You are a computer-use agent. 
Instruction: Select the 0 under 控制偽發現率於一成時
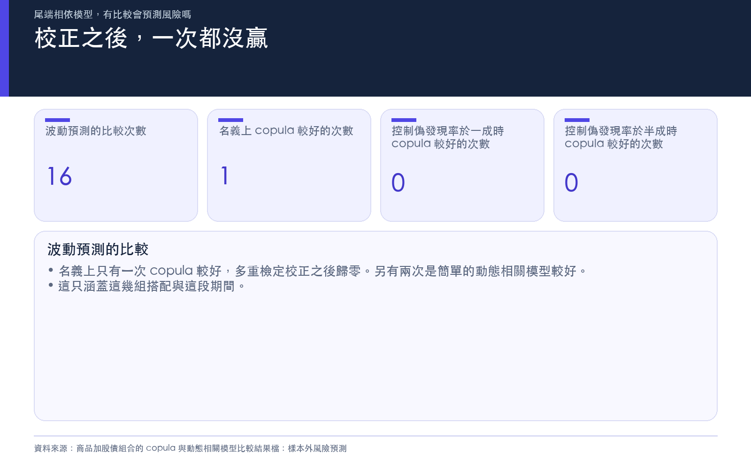(x=398, y=182)
